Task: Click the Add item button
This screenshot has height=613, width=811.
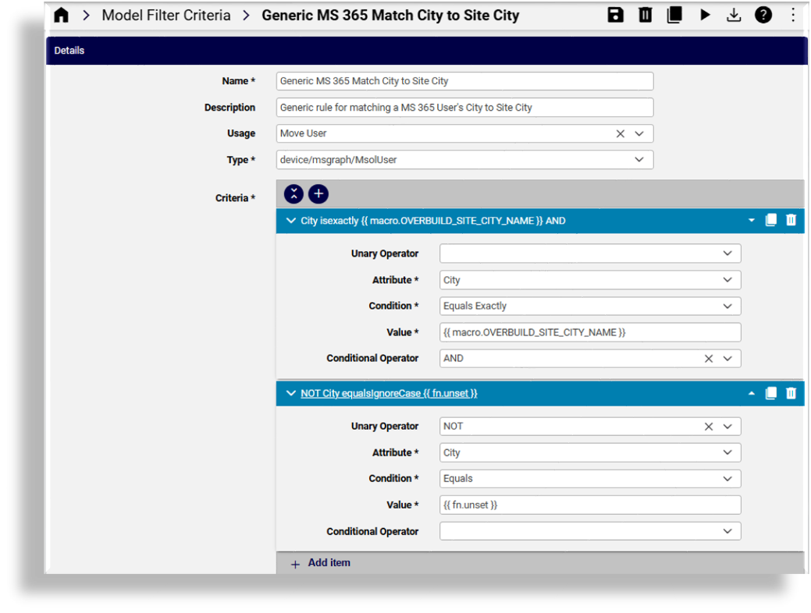Action: [319, 562]
